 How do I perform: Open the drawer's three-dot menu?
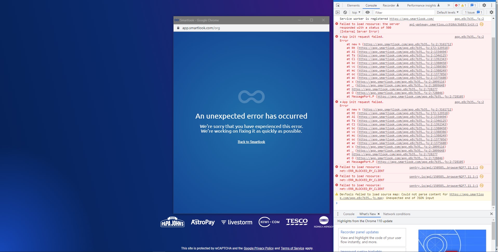click(338, 214)
